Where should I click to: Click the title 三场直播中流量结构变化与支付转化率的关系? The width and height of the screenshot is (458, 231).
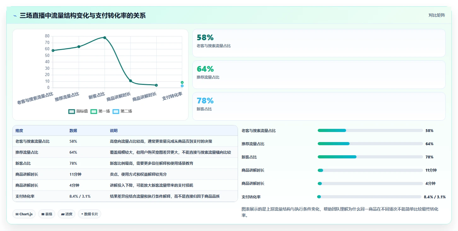click(x=83, y=15)
